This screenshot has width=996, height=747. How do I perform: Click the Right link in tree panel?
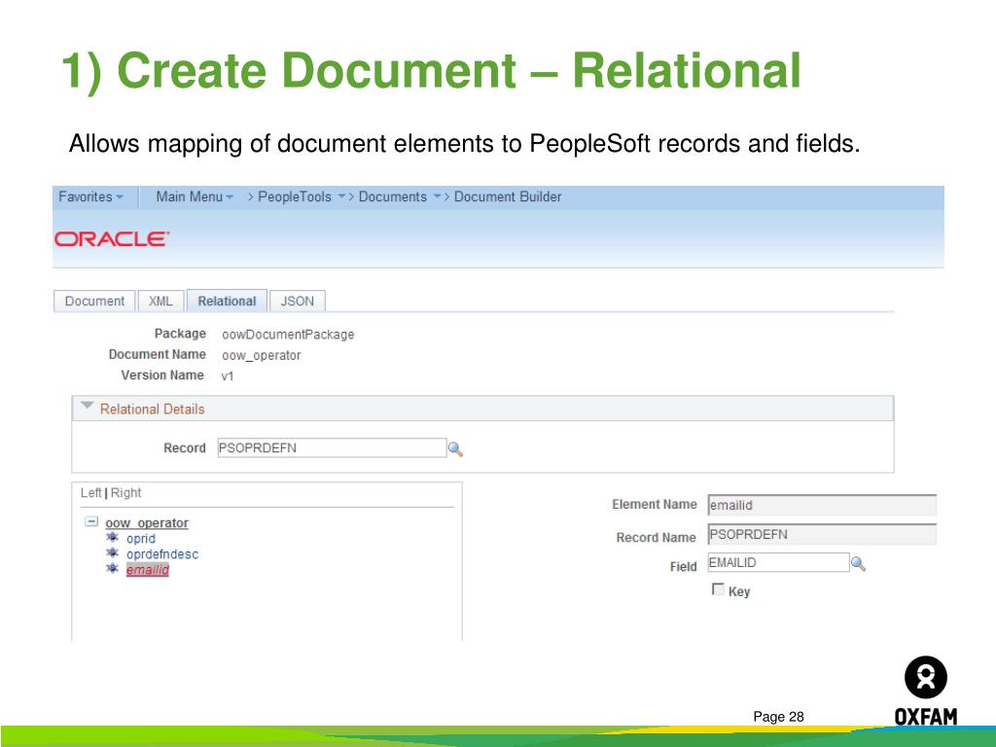pyautogui.click(x=125, y=493)
